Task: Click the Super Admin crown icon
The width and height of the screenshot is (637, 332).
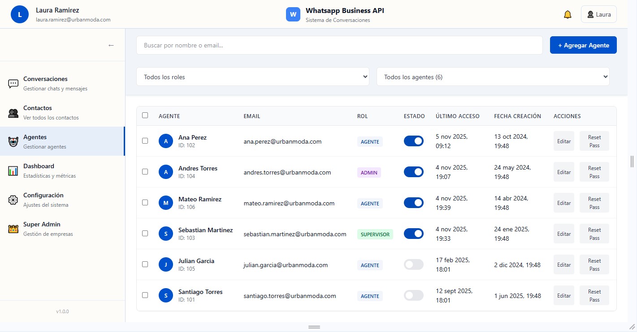Action: tap(13, 229)
